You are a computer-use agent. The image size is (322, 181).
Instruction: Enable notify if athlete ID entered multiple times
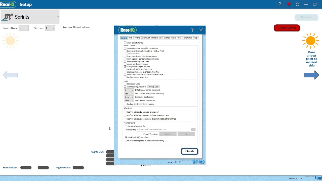pos(125,115)
